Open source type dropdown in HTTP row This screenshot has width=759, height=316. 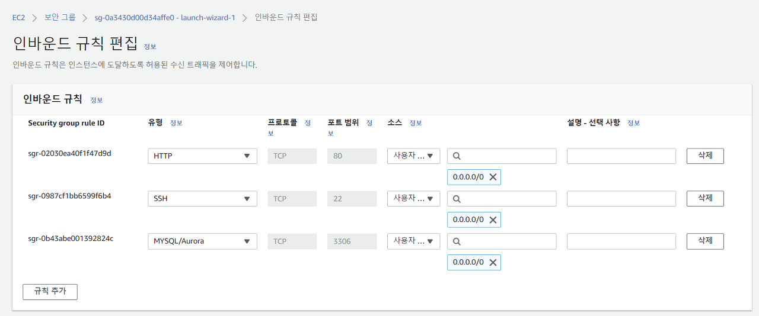[x=414, y=156]
